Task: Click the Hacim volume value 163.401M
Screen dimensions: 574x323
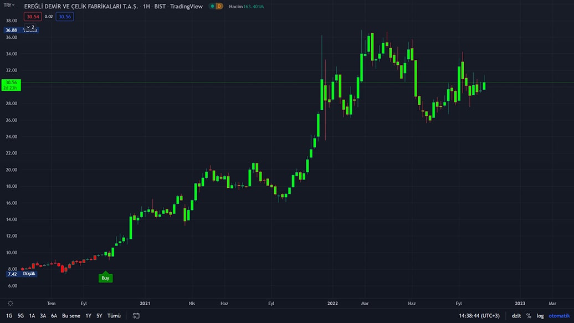Action: (x=253, y=6)
